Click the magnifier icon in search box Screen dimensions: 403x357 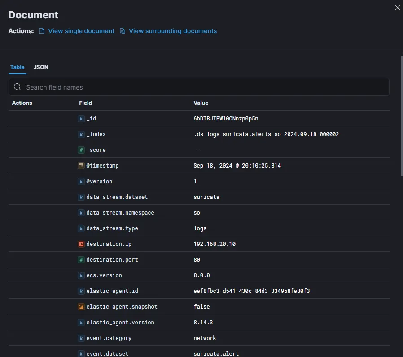tap(18, 87)
